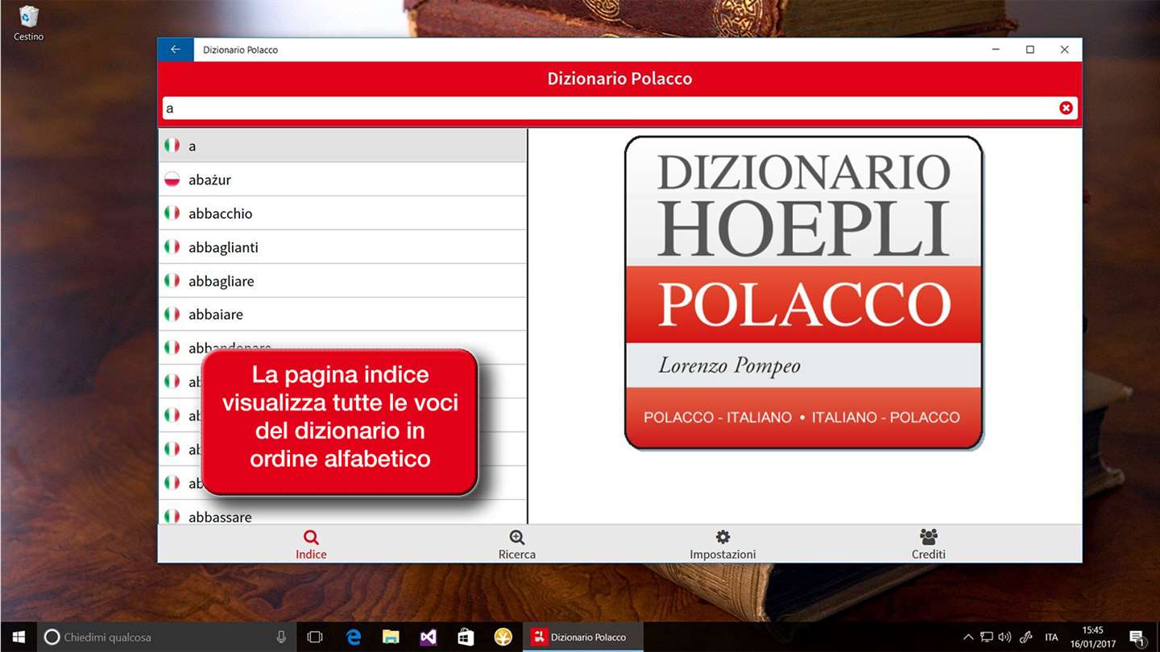Click the pen workspace icon in the tray
This screenshot has width=1160, height=652.
1026,637
